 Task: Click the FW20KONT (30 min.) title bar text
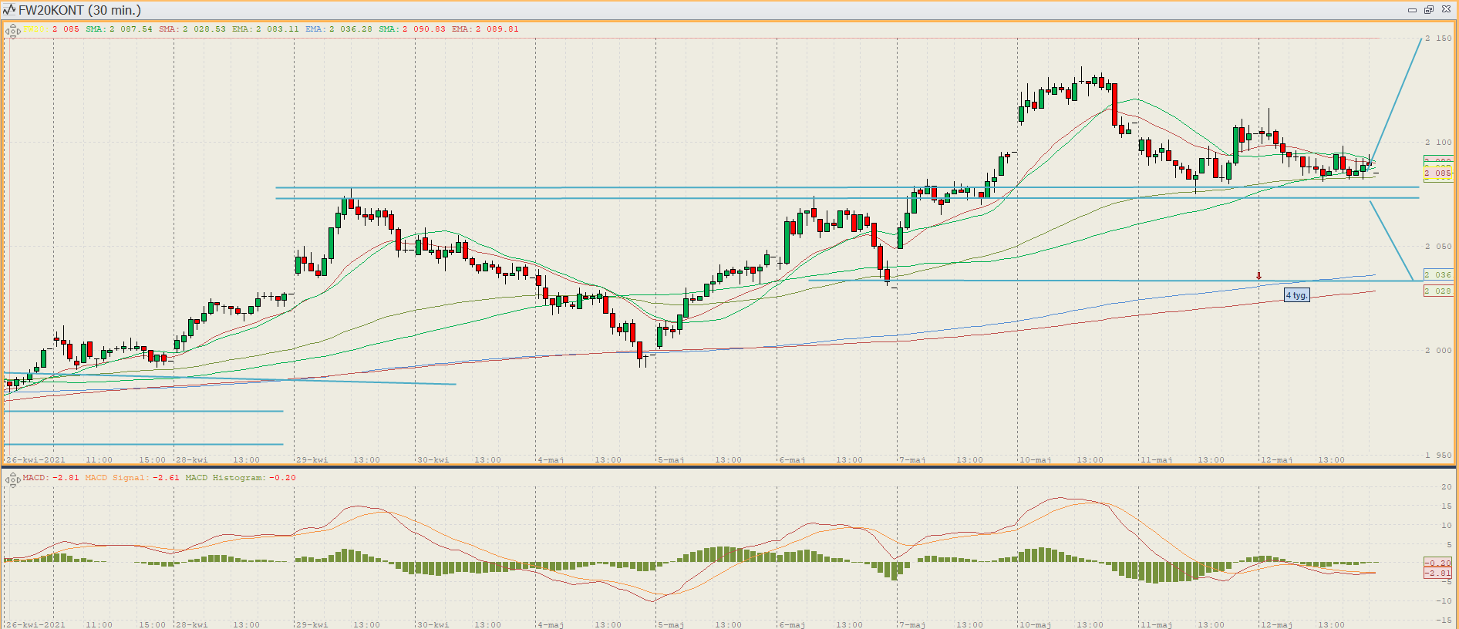click(79, 10)
